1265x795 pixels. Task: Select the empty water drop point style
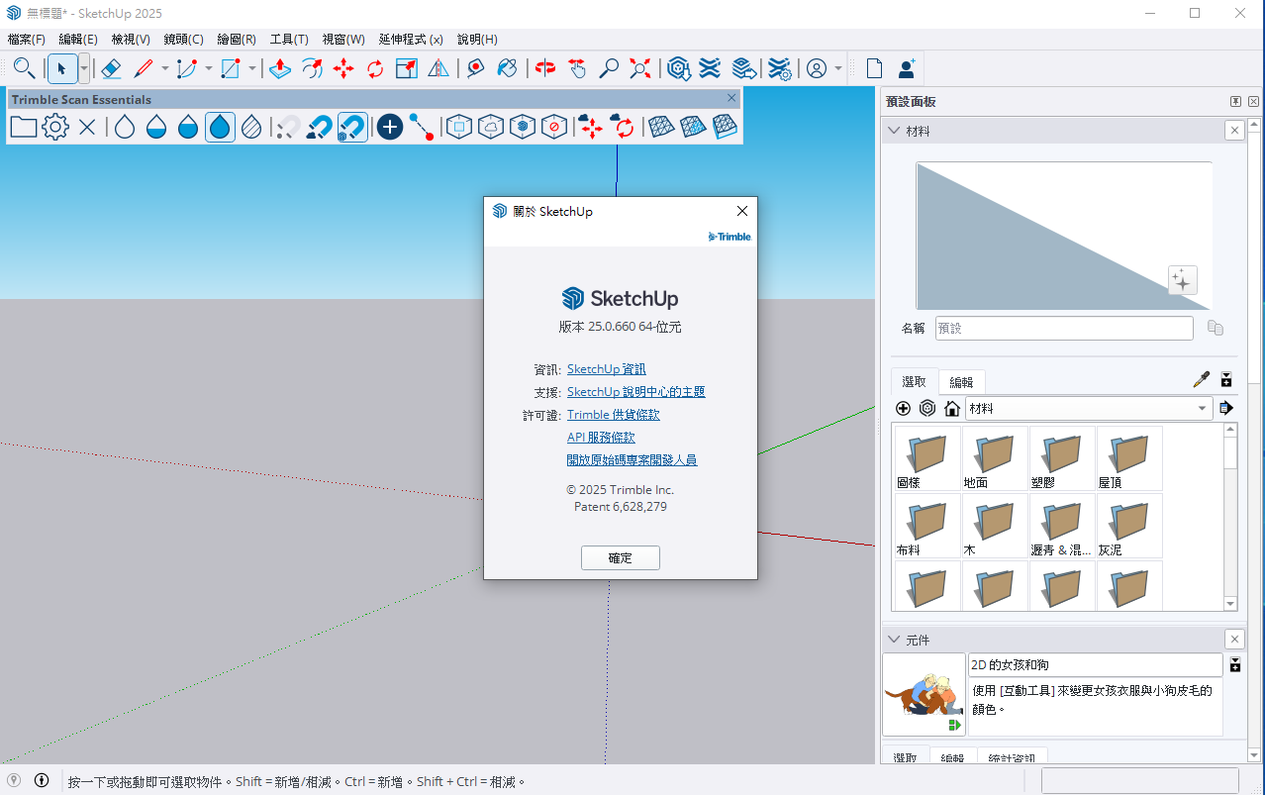[125, 127]
